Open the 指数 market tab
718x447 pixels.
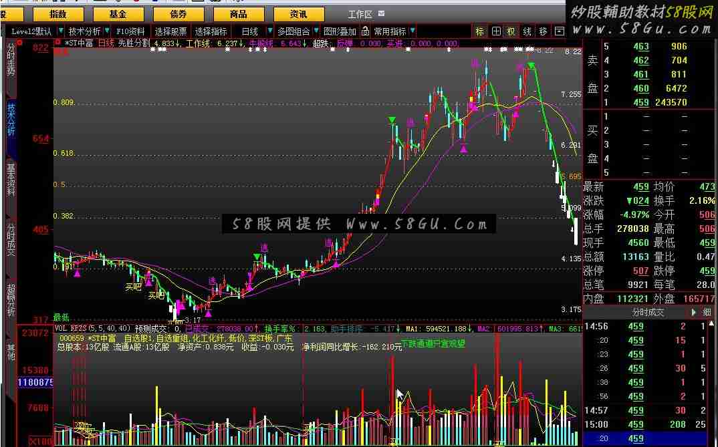click(x=58, y=14)
